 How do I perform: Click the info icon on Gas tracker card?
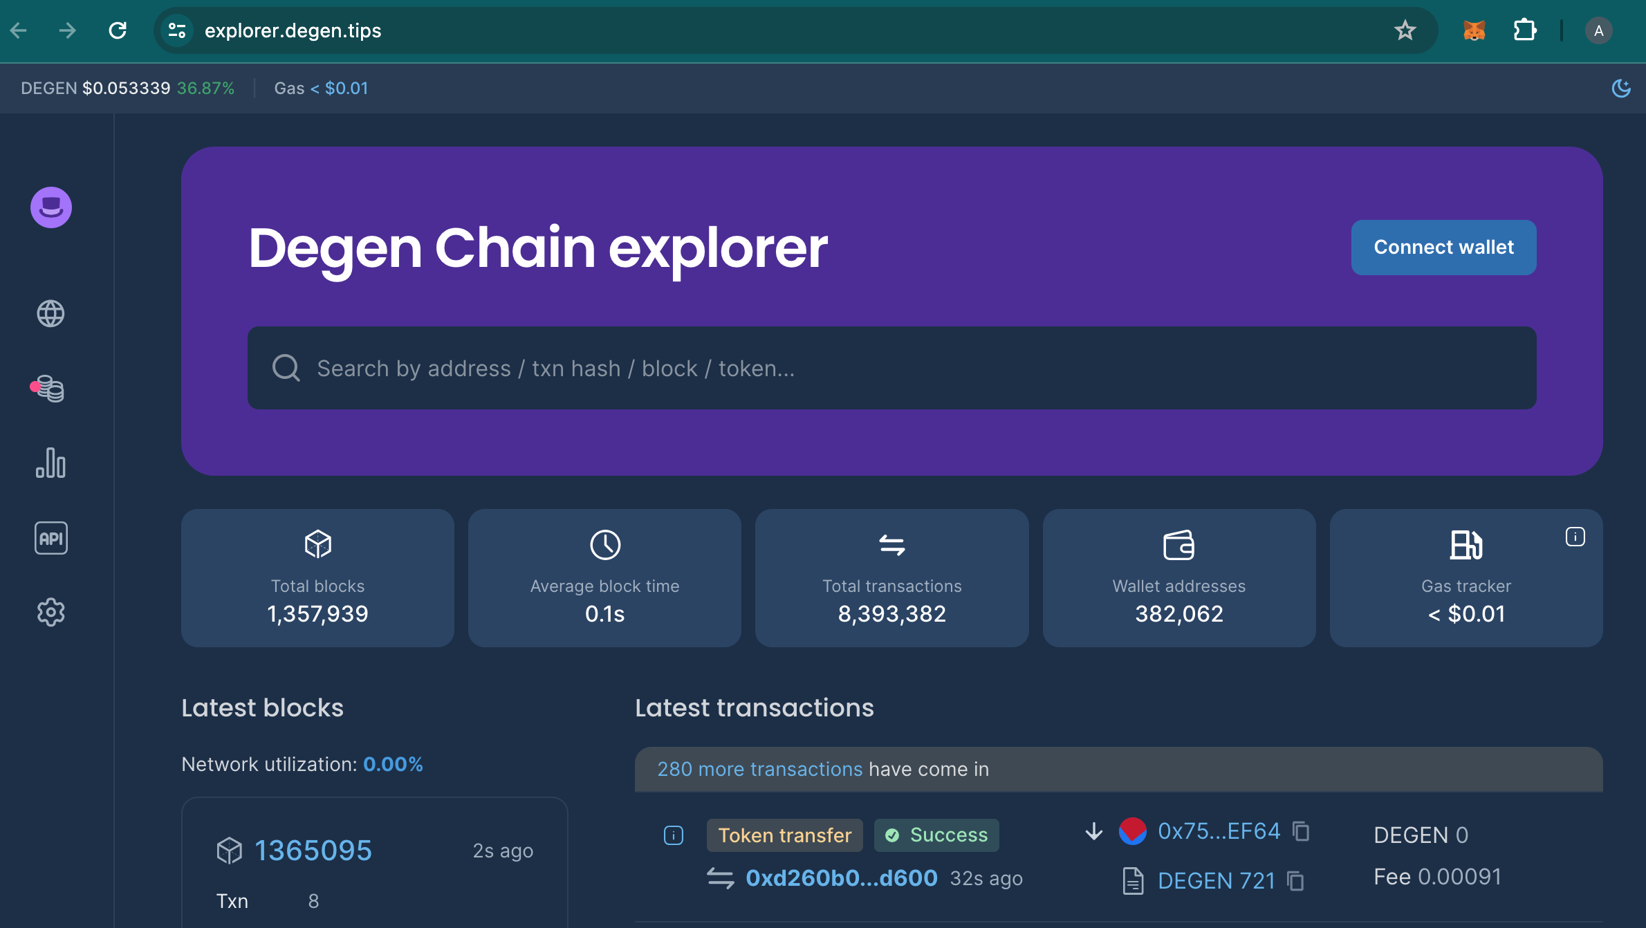[x=1575, y=536]
